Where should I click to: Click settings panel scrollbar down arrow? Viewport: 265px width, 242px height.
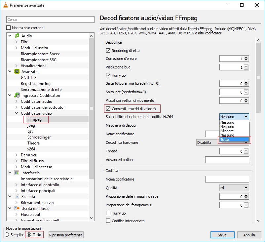click(x=258, y=221)
